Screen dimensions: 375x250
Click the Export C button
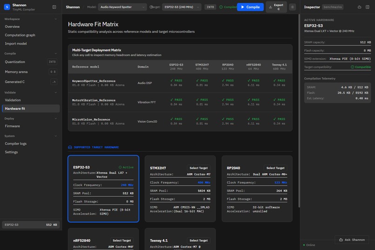coord(276,7)
